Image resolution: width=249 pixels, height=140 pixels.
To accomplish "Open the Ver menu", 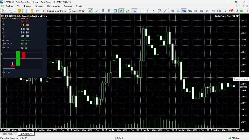I will pyautogui.click(x=19, y=6).
